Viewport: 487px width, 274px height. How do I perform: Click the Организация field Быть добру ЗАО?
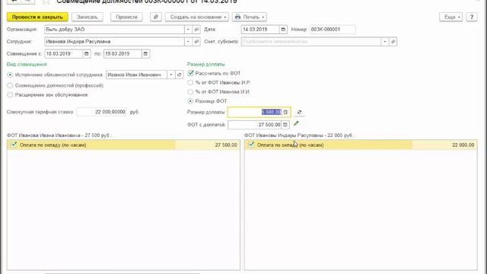pos(114,30)
